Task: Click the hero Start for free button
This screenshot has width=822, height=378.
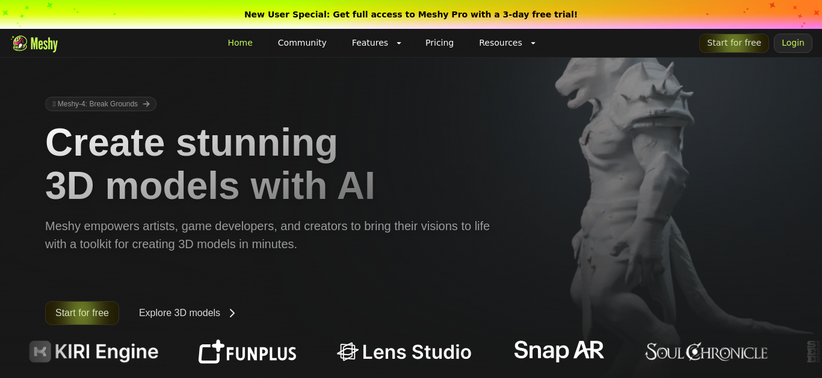Action: [82, 313]
